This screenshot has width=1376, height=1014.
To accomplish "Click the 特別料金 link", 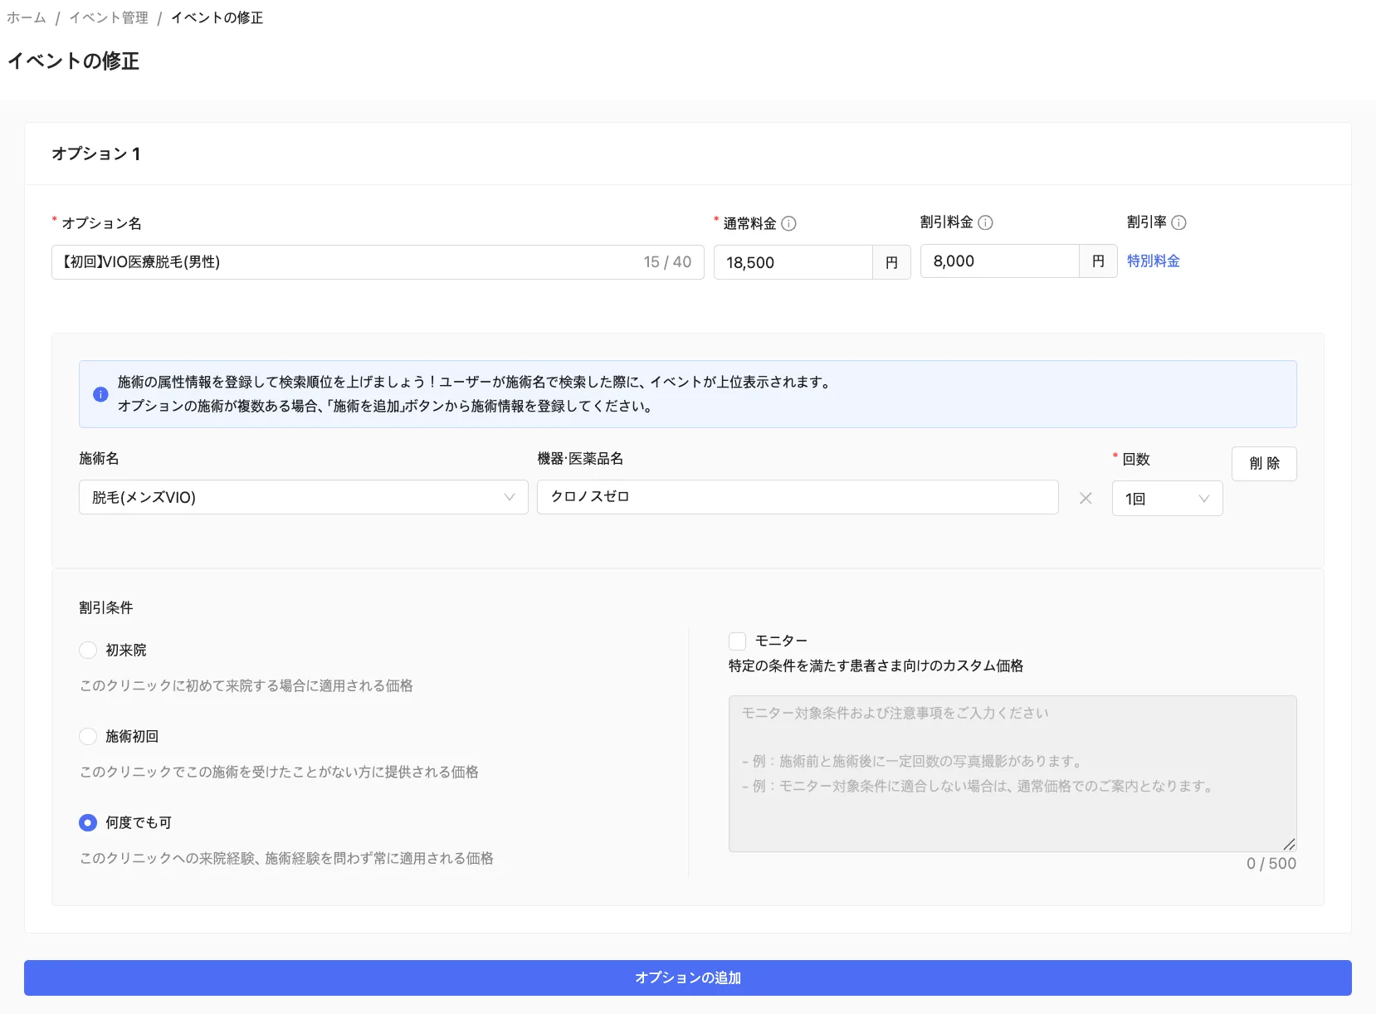I will [x=1153, y=261].
